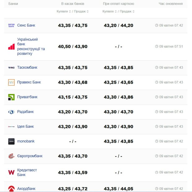Screen dimensions: 192x192
Task: Click the Час оновлення column header
Action: tap(171, 4)
